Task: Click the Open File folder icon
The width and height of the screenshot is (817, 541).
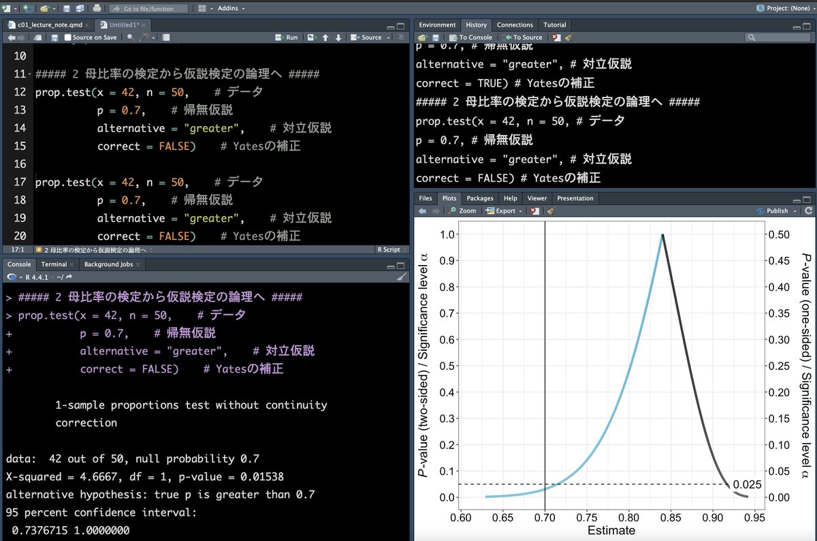Action: point(44,8)
